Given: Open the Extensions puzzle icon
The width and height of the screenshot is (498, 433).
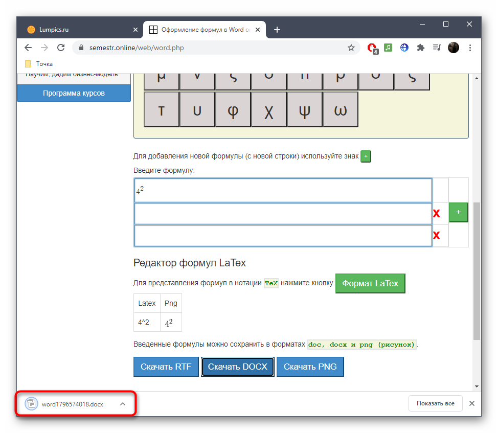Looking at the screenshot, I should [x=420, y=48].
